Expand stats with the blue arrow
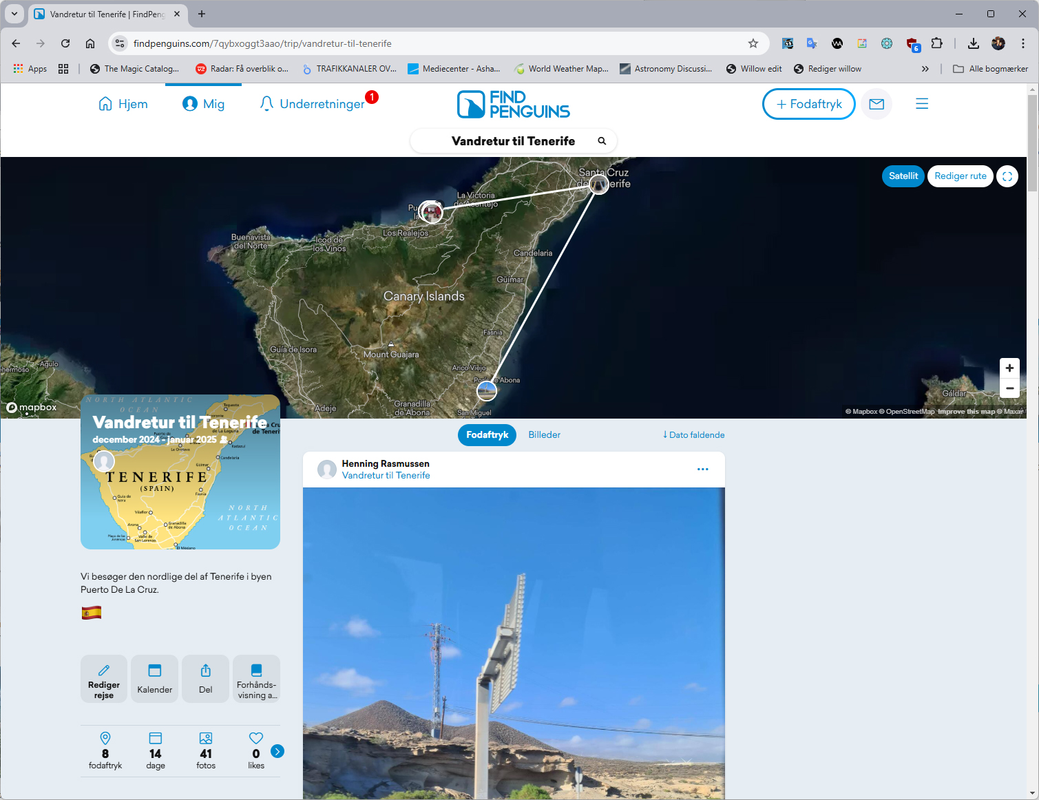Screen dimensions: 1039x800 pos(277,751)
